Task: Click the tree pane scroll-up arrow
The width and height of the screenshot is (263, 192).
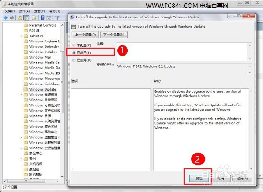Action: point(62,25)
